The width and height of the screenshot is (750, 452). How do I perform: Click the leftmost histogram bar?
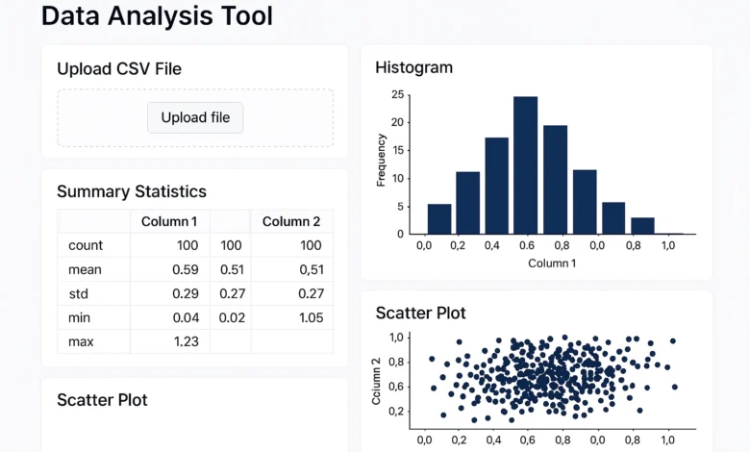coord(438,218)
